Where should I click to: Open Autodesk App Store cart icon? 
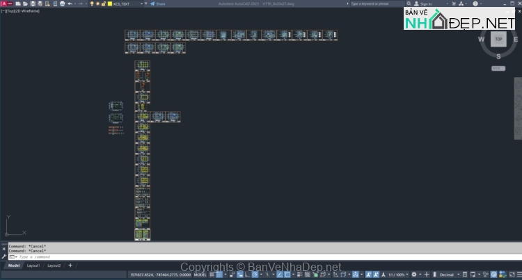454,3
